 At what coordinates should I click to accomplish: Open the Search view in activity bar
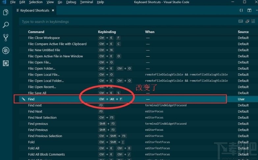pyautogui.click(x=6, y=25)
